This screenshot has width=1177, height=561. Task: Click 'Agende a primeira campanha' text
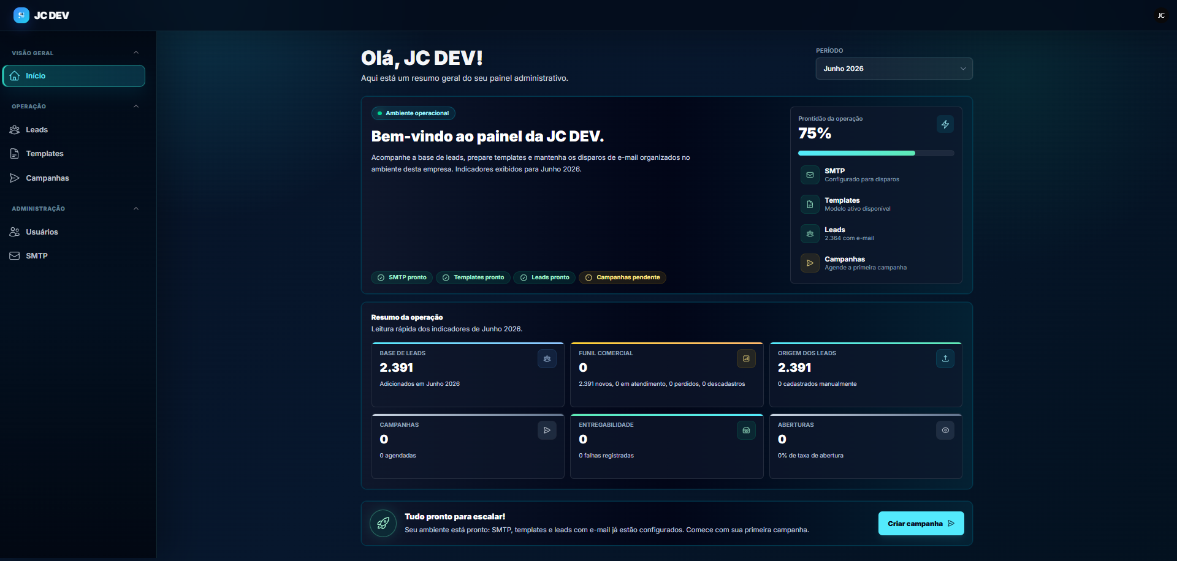(x=866, y=268)
